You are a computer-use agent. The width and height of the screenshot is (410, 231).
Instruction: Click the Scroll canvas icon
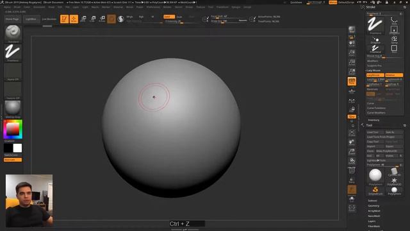352,43
